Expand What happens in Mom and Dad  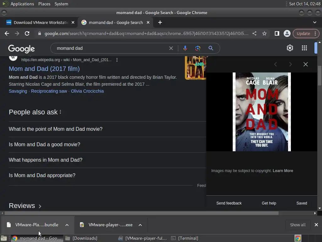click(108, 160)
